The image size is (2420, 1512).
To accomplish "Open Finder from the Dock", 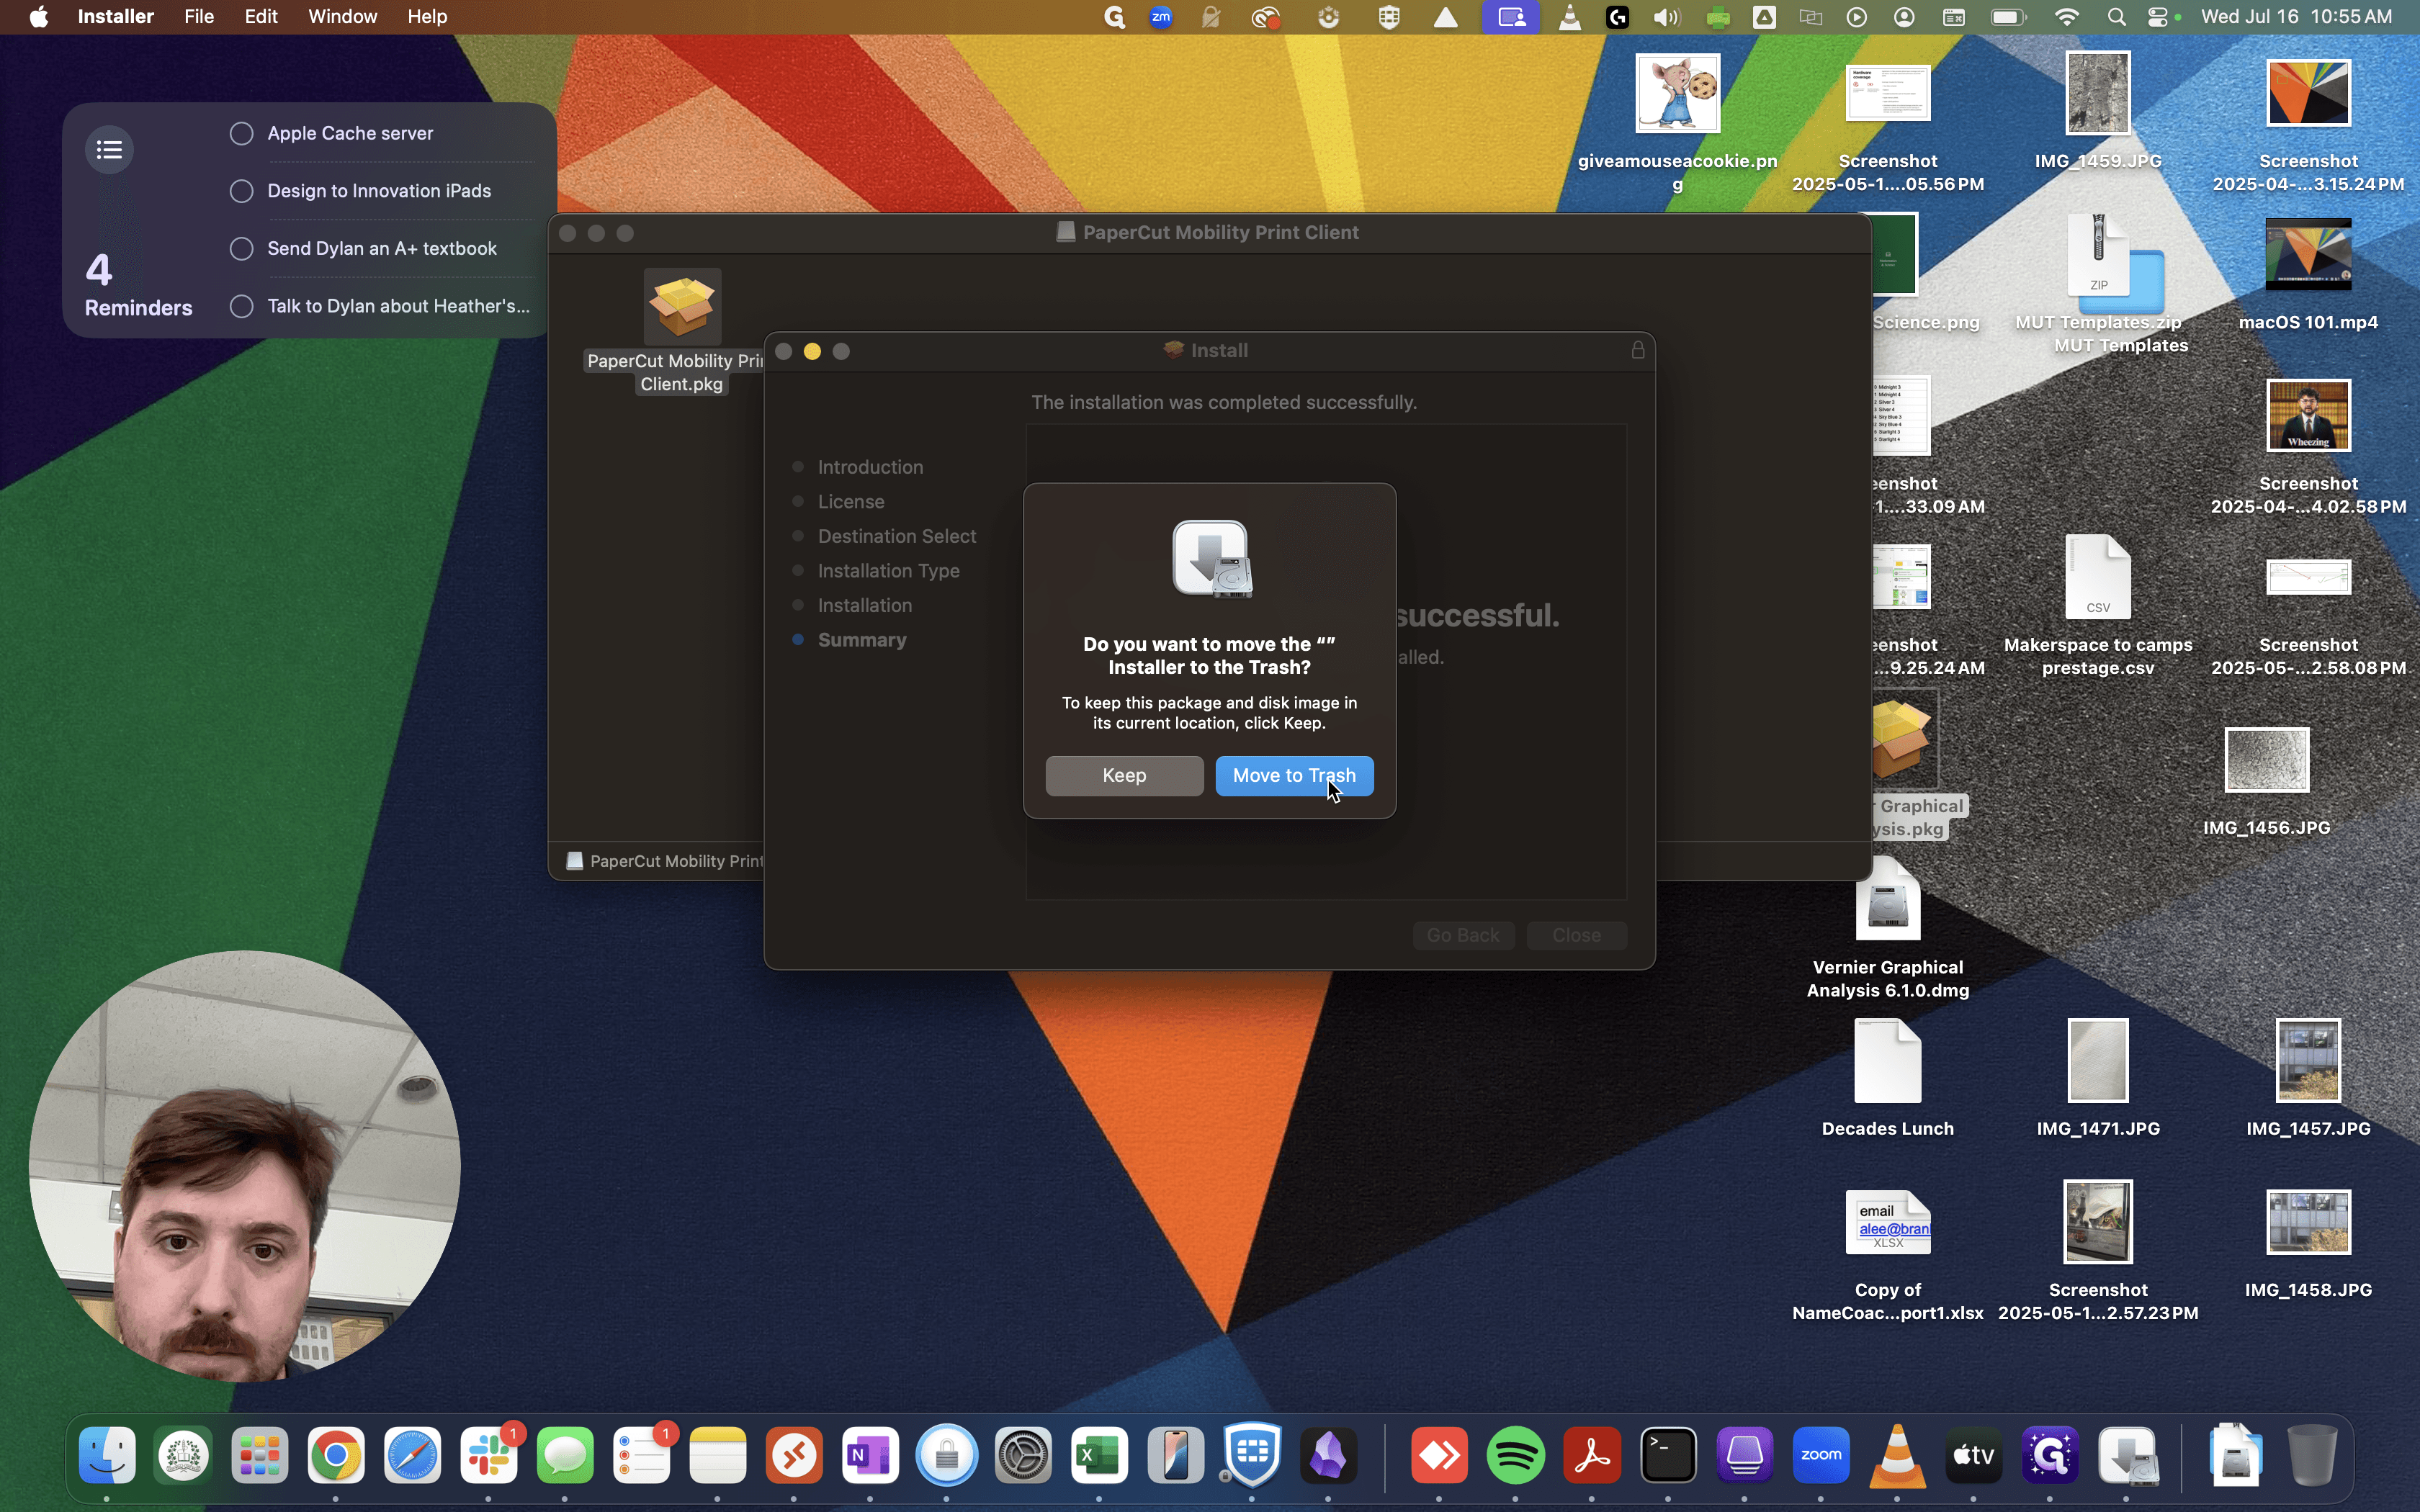I will (107, 1455).
